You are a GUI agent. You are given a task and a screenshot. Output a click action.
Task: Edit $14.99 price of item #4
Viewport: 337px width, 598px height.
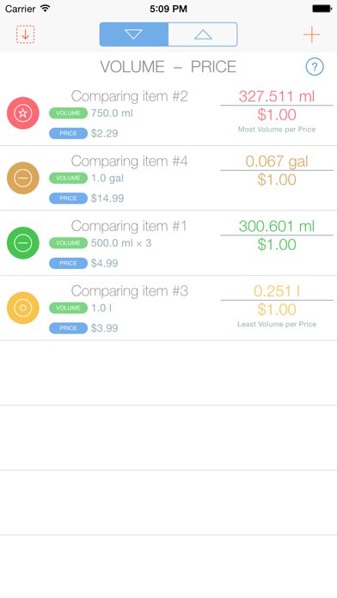[x=107, y=198]
